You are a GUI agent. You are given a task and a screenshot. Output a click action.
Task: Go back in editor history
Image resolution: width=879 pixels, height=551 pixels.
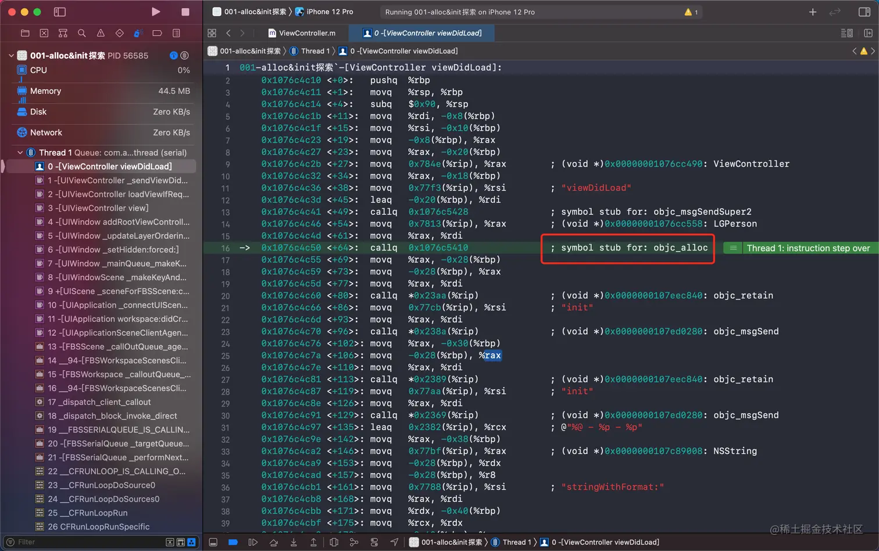(228, 33)
